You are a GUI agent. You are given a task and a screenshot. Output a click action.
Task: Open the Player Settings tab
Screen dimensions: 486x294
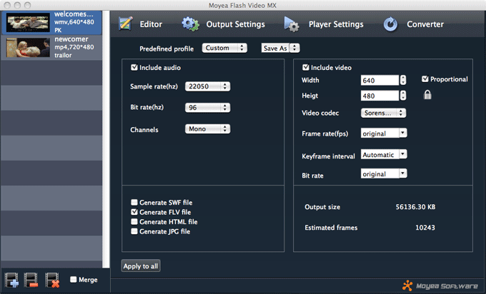[335, 24]
